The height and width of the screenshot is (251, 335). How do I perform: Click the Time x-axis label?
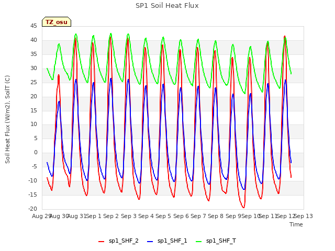(x=296, y=224)
